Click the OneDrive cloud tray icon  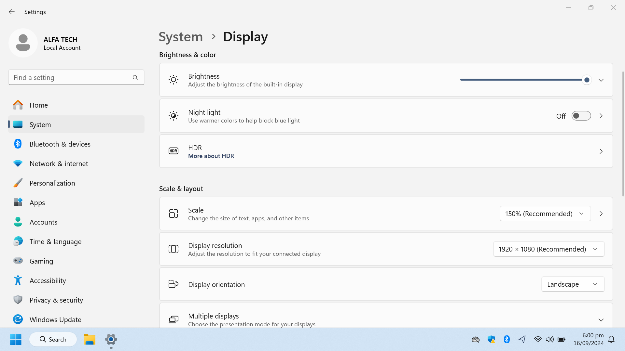pos(476,339)
